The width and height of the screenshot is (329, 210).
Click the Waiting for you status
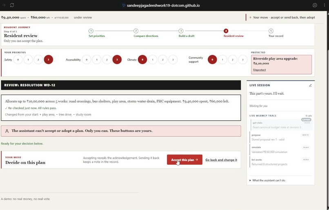(x=258, y=106)
